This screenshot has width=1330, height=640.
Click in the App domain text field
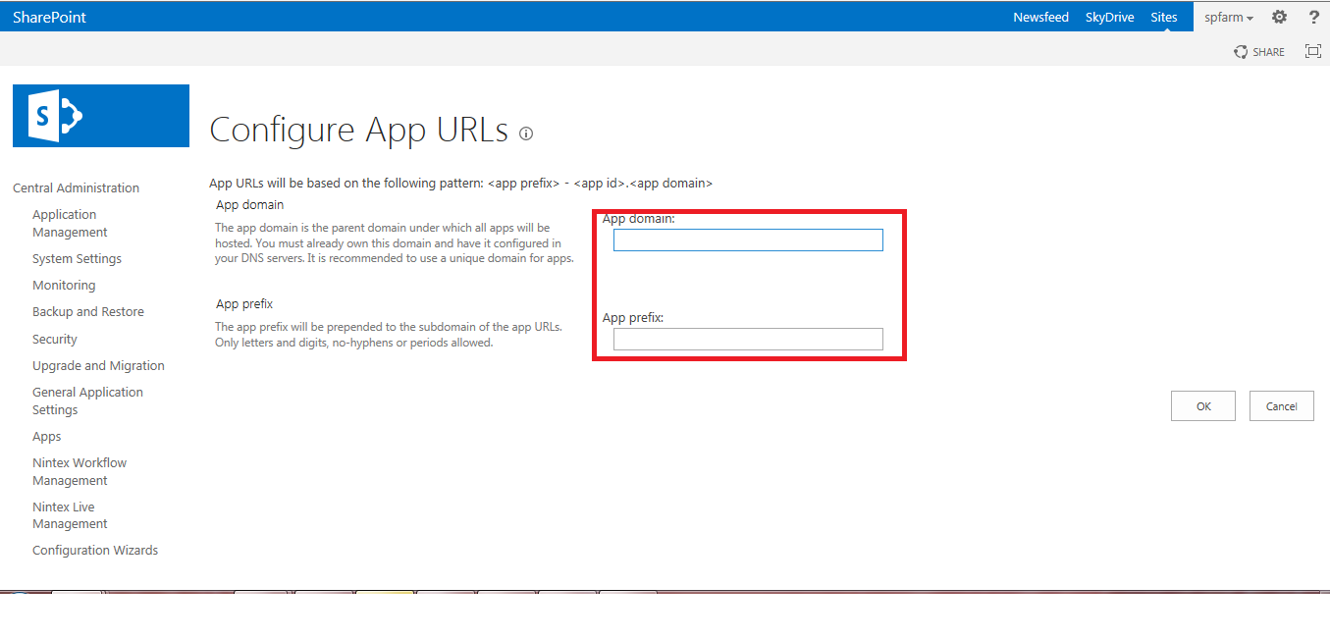pos(748,240)
